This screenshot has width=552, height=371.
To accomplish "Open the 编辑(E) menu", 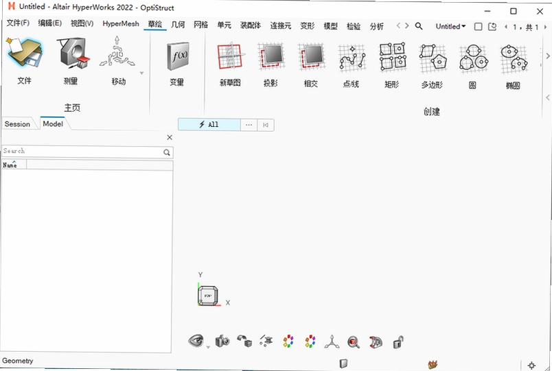I will point(50,23).
